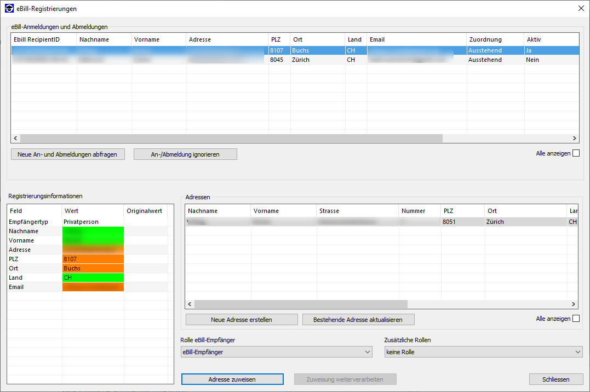590x392 pixels.
Task: Click the horizontal scrollbar of Adressen table
Action: point(301,304)
